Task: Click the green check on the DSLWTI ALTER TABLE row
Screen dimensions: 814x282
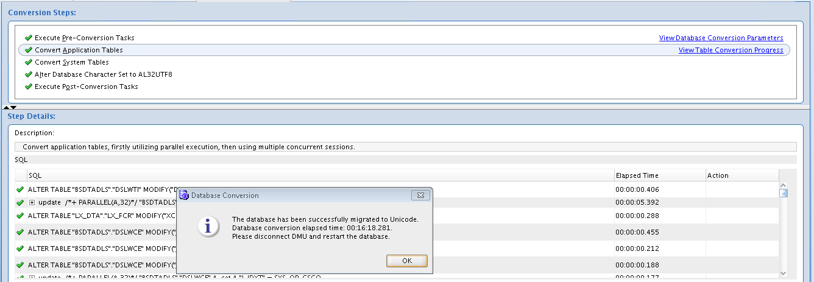Action: point(21,189)
